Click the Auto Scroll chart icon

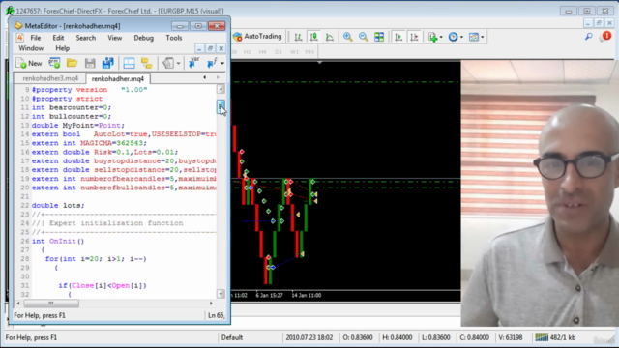pos(398,37)
